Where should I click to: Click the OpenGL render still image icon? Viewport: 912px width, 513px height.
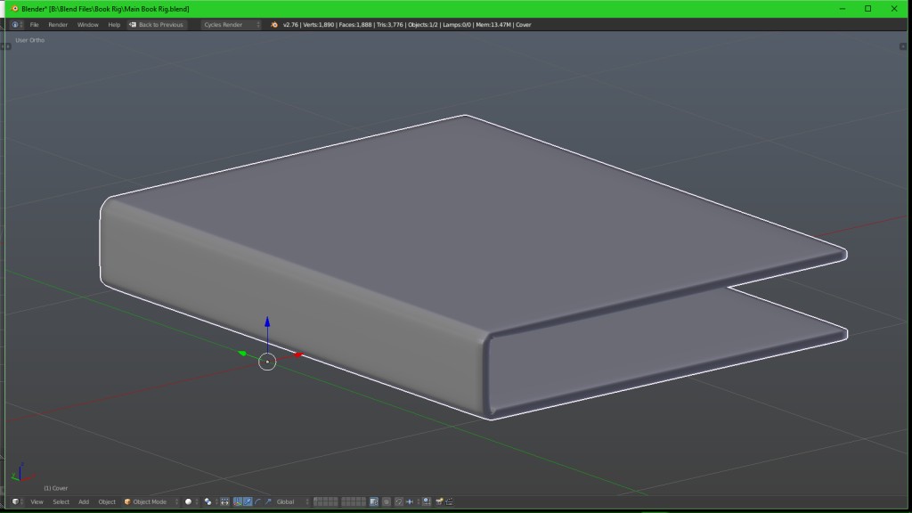click(439, 501)
